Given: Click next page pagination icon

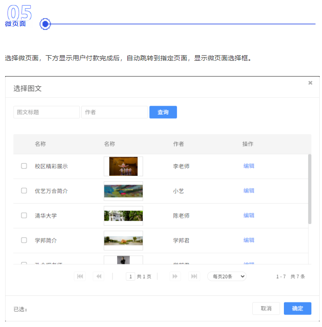Looking at the screenshot, I should (x=175, y=276).
